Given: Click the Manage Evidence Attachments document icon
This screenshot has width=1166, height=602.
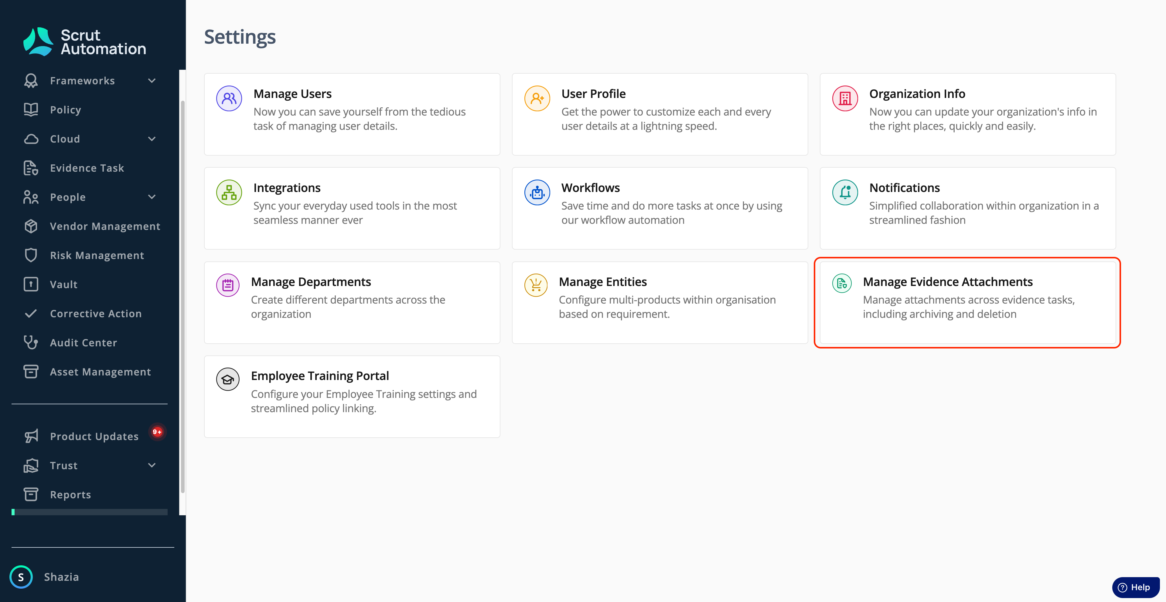Looking at the screenshot, I should pos(842,283).
